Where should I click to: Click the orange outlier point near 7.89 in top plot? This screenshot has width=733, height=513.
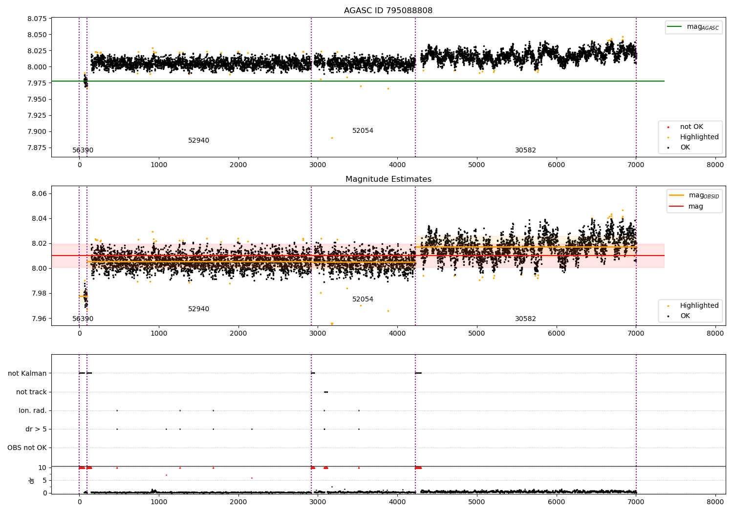pos(332,138)
